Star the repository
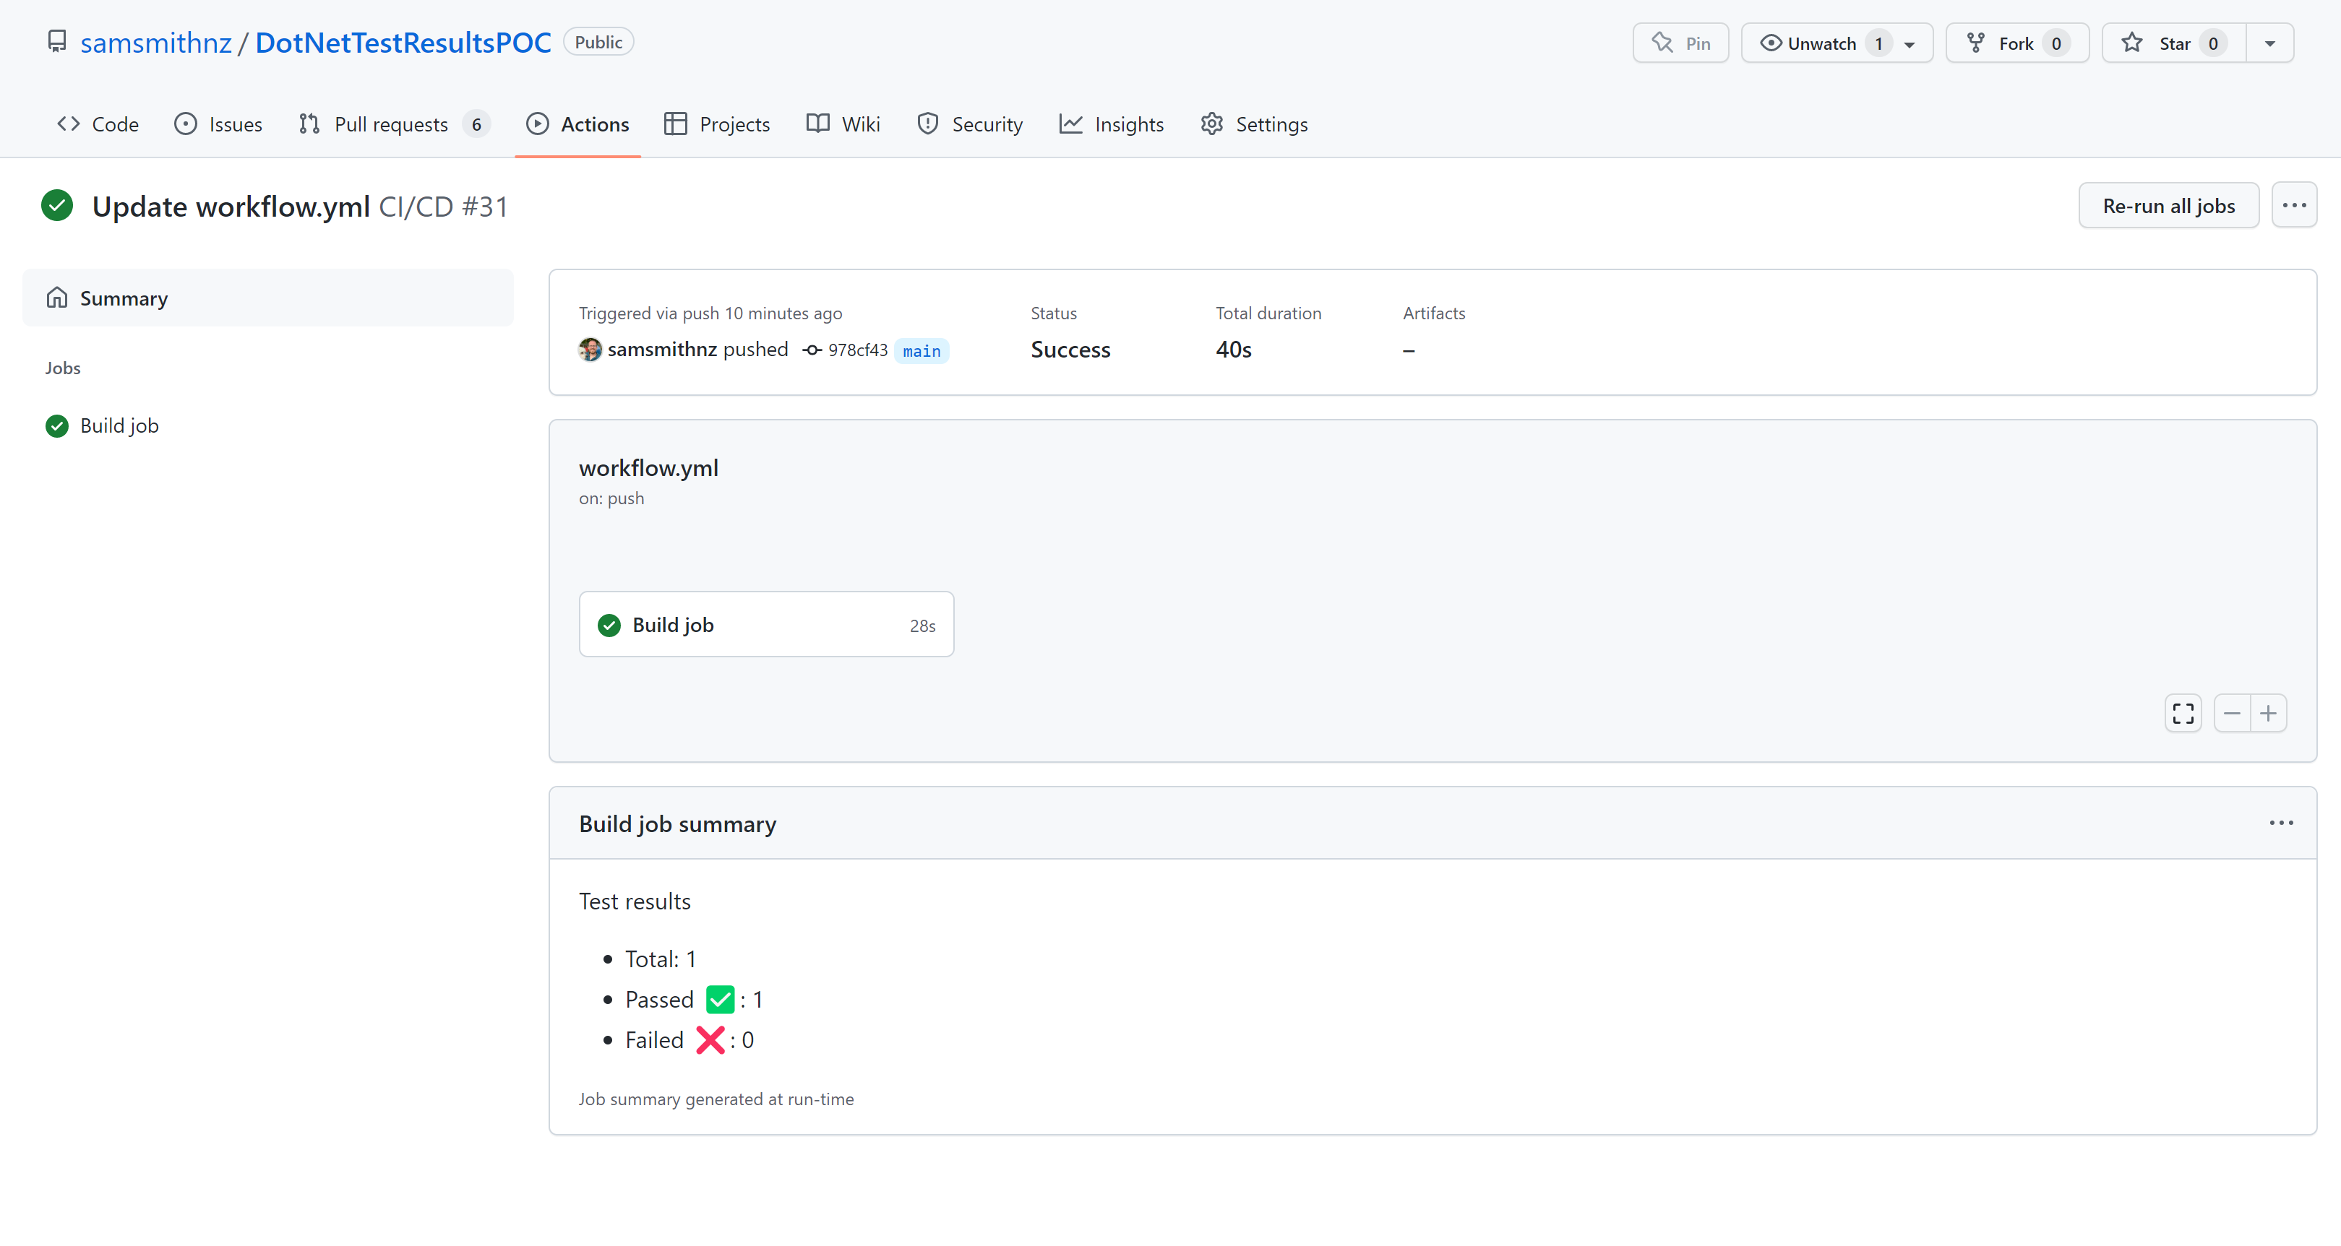This screenshot has height=1246, width=2341. (x=2174, y=43)
